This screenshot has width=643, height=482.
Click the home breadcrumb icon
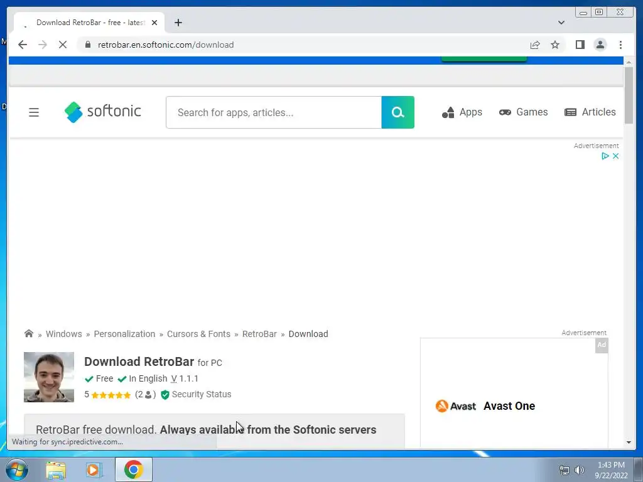(29, 333)
